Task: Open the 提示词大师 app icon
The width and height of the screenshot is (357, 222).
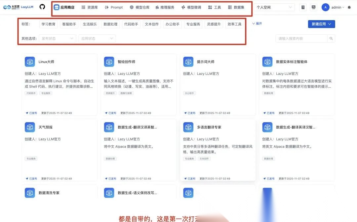Action: tap(188, 62)
